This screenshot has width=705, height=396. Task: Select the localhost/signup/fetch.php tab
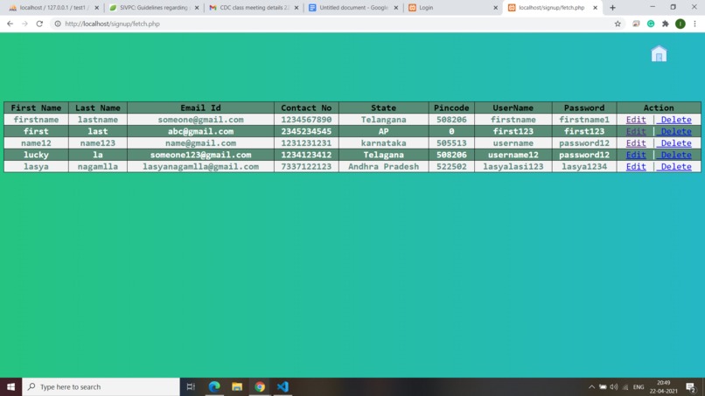click(552, 8)
